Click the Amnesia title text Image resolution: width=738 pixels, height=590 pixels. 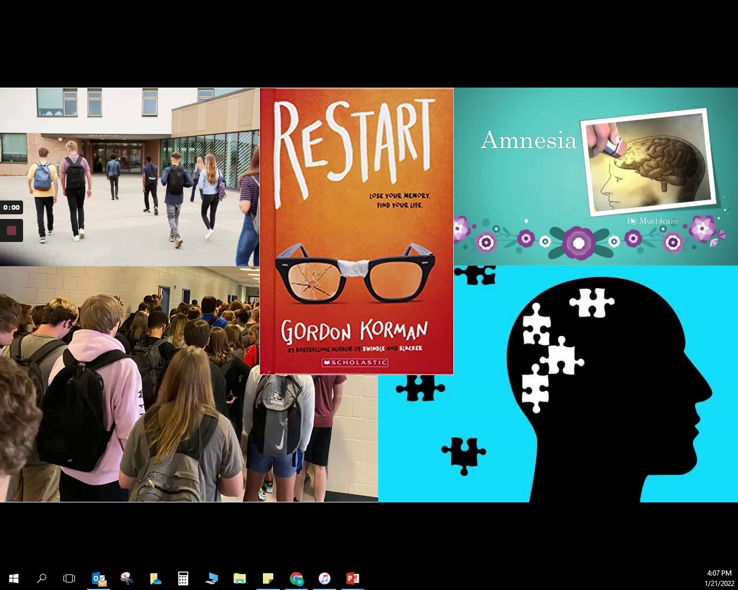pyautogui.click(x=529, y=140)
